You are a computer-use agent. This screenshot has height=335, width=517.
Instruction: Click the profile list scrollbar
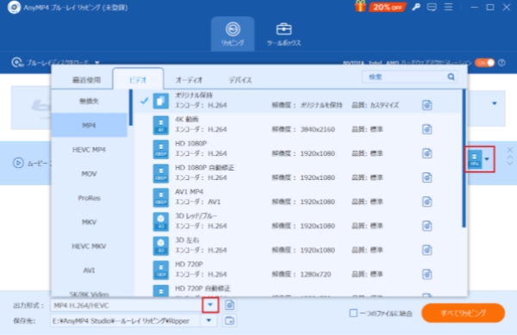464,158
